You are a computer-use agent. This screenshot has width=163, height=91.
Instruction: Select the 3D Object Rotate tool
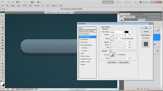(3, 70)
